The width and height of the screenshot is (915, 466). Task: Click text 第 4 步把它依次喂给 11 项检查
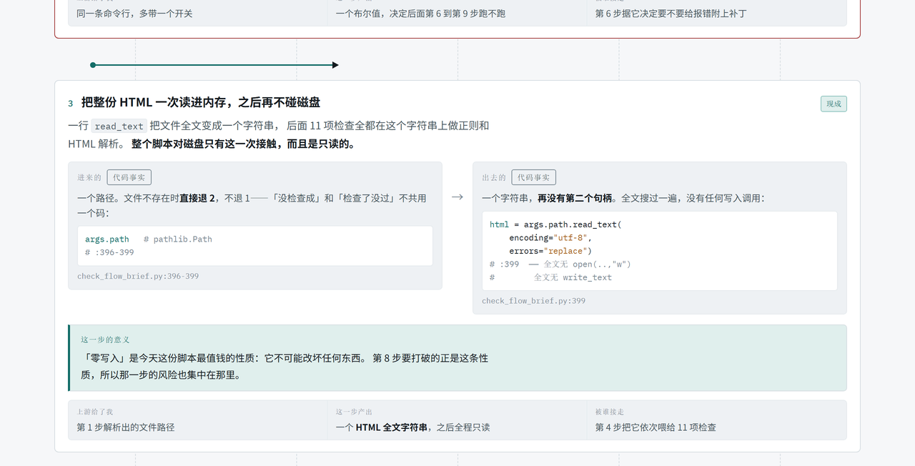pyautogui.click(x=656, y=427)
